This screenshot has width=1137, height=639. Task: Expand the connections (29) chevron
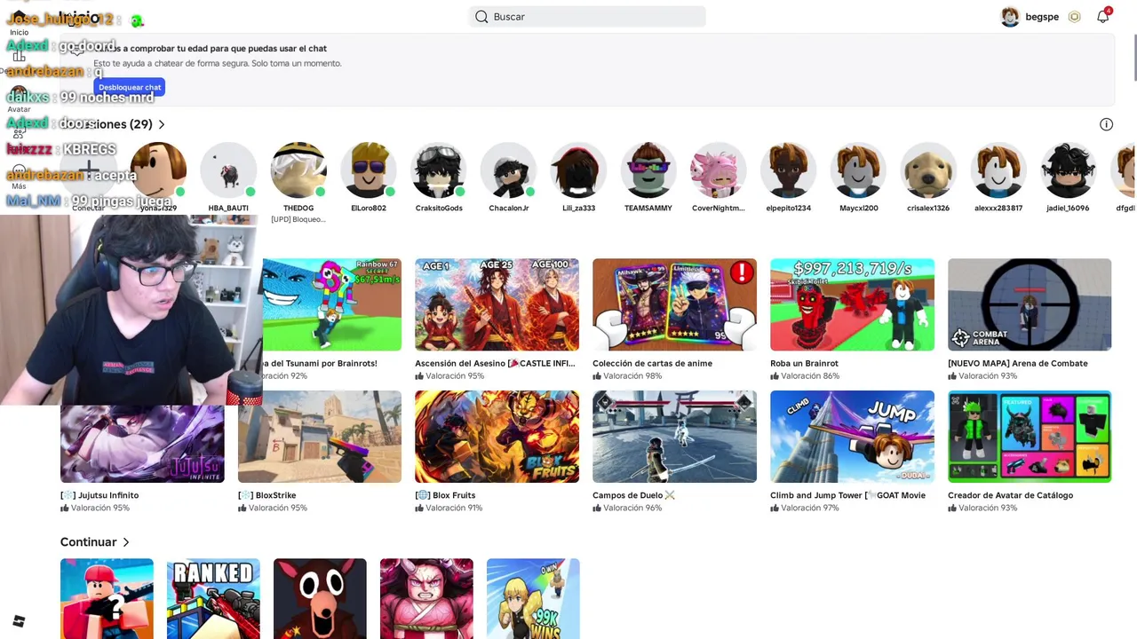point(162,124)
